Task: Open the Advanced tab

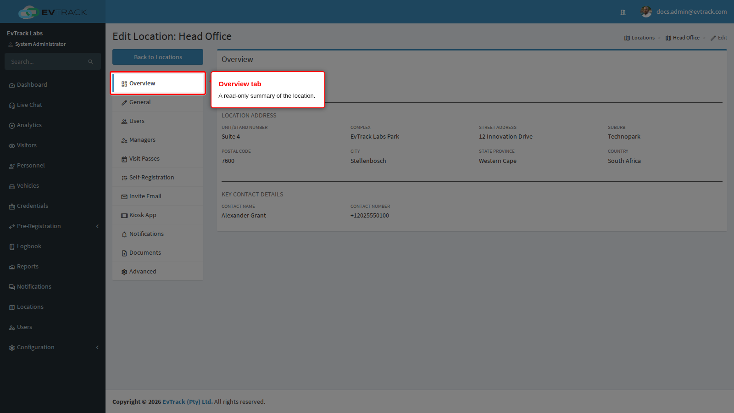Action: pyautogui.click(x=158, y=272)
